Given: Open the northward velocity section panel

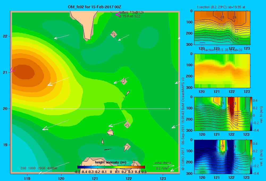Looking at the screenshot, I should click(222, 114).
